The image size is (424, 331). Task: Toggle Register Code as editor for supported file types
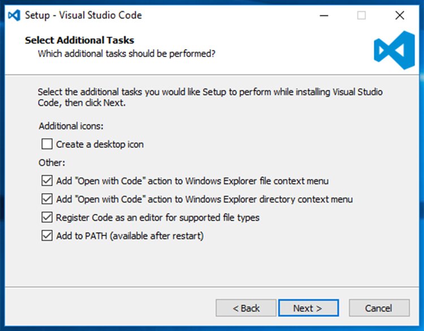tap(47, 217)
